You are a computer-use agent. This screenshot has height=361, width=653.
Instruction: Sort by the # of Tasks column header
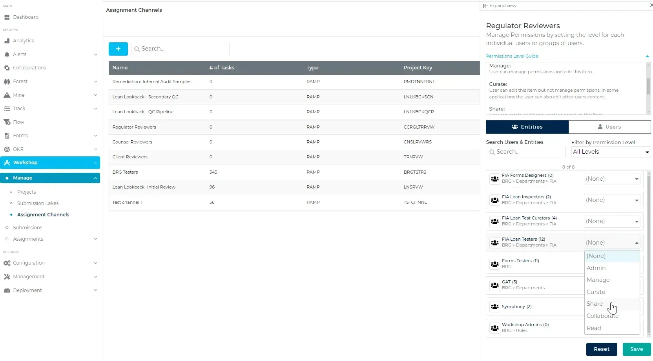click(222, 68)
